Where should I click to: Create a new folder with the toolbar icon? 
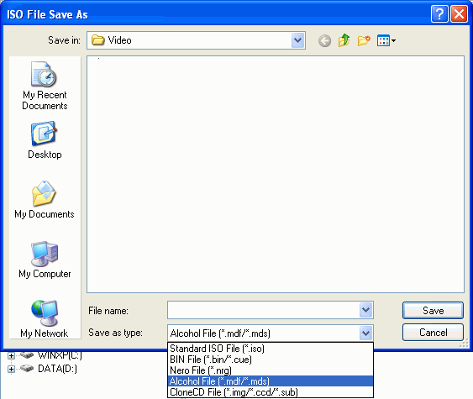364,40
